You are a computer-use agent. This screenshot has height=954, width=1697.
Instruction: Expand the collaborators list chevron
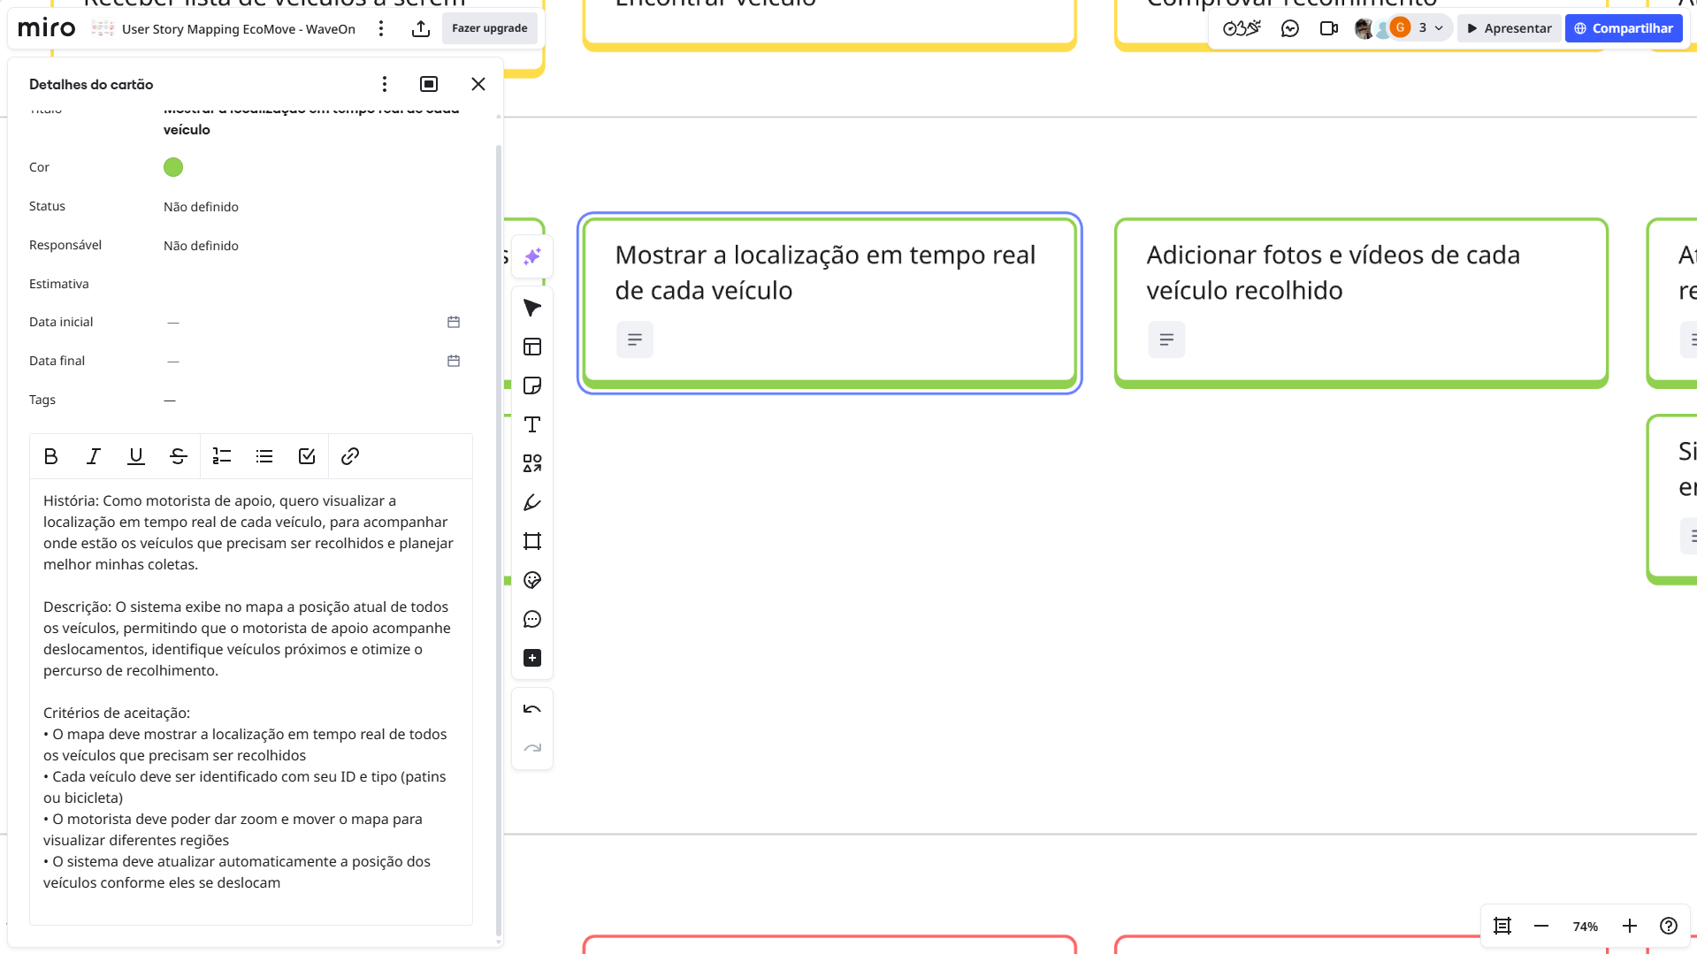pyautogui.click(x=1439, y=28)
